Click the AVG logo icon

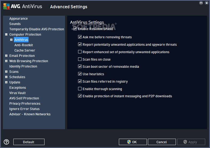click(7, 6)
